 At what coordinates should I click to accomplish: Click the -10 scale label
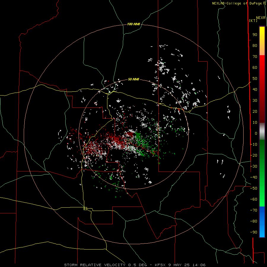click(254, 144)
